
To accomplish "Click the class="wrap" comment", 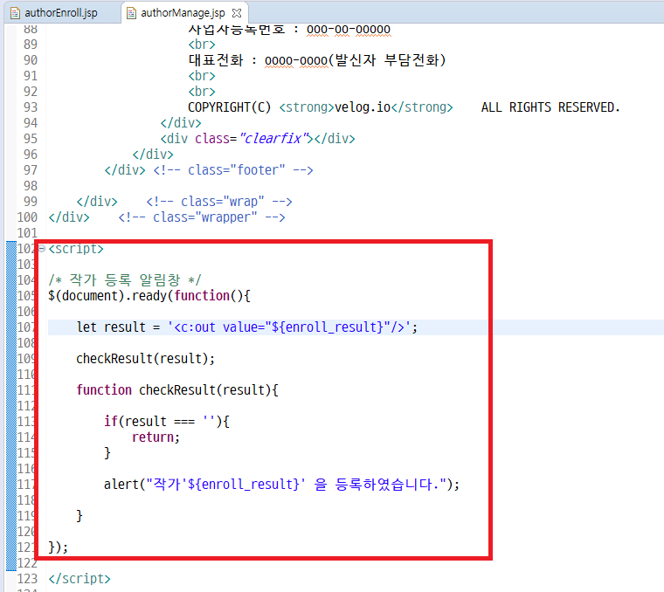I will coord(219,202).
